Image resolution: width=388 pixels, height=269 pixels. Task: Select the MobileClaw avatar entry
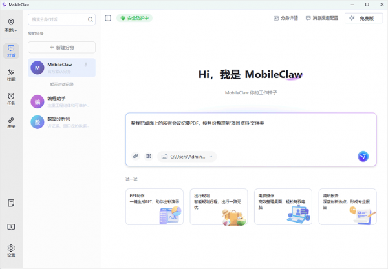[61, 68]
